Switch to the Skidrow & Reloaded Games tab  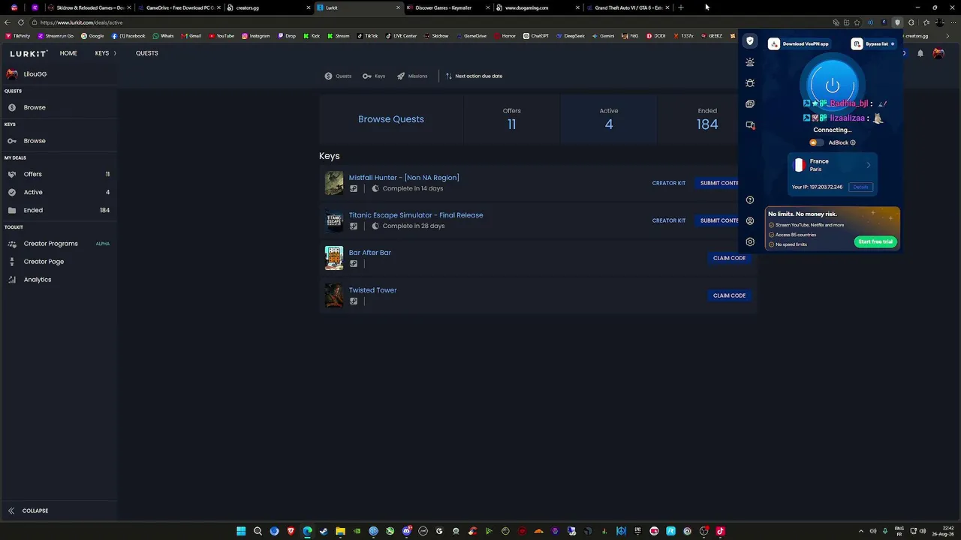[90, 7]
